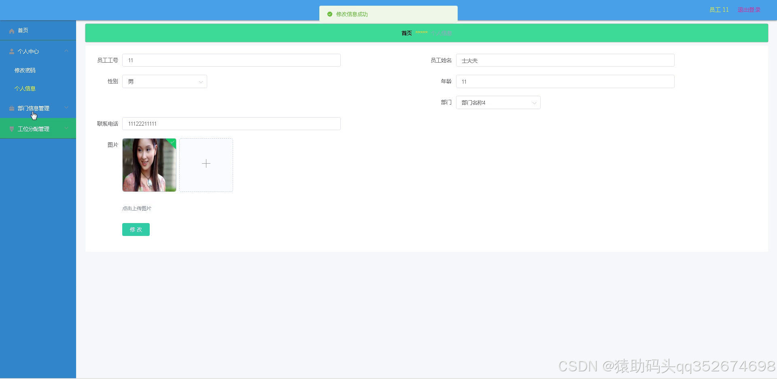Click the 员工姓名 input field
The image size is (777, 379).
coord(565,60)
